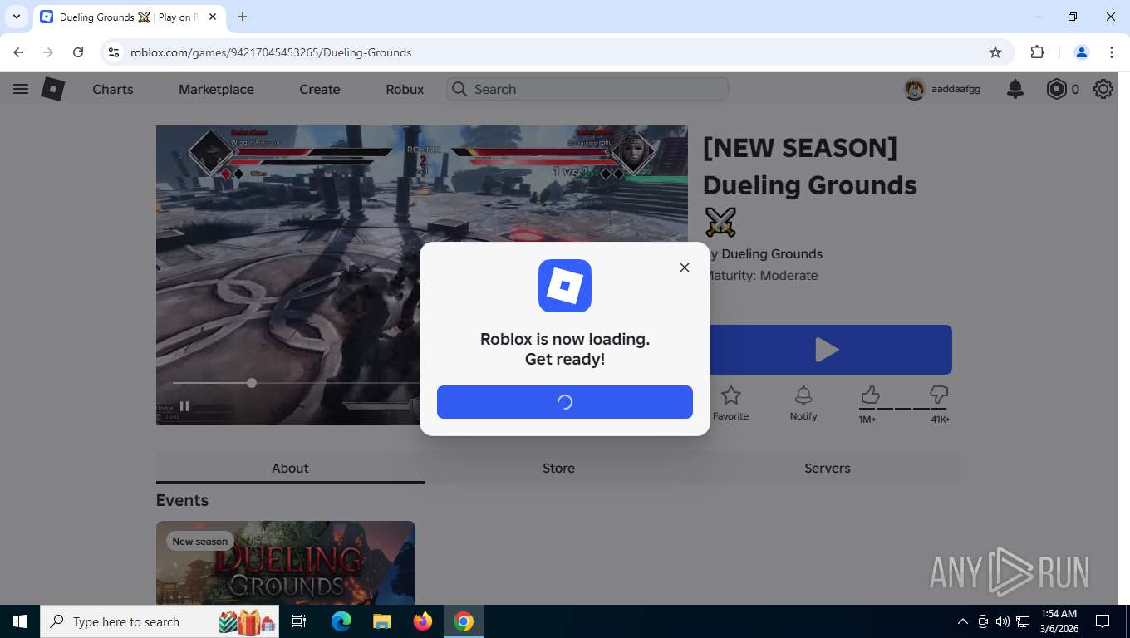Screen dimensions: 1130x638
Task: Open Chrome extensions puzzle icon
Action: pos(1037,52)
